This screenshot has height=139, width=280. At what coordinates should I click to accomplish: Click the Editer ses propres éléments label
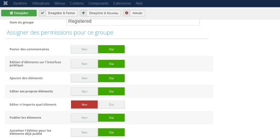click(31, 91)
